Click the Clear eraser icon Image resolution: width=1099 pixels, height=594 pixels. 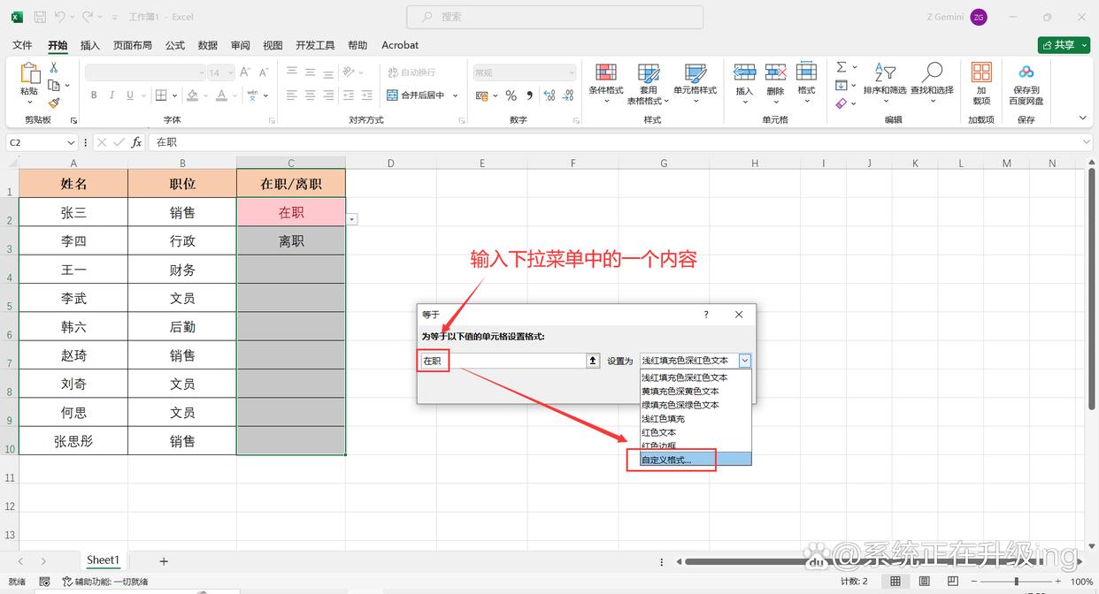(842, 103)
